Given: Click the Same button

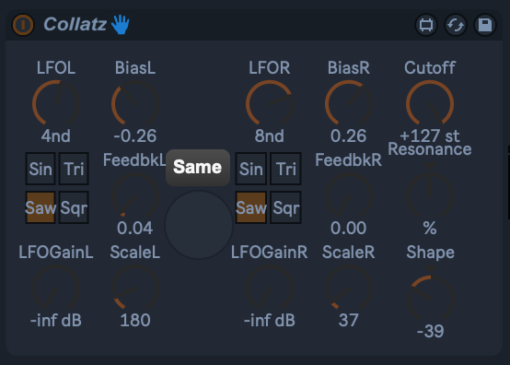Looking at the screenshot, I should tap(198, 168).
